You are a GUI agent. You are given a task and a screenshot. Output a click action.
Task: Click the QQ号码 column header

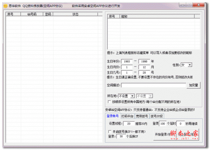click(32, 14)
